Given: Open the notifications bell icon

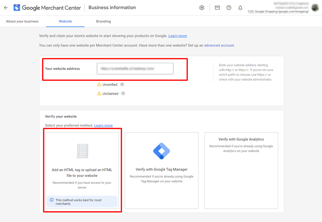Looking at the screenshot, I should (x=240, y=8).
